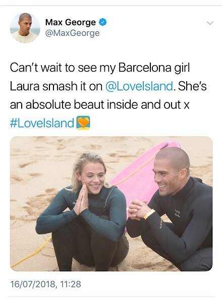The height and width of the screenshot is (303, 222).
Task: Follow the @LoveIsland mention link
Action: (139, 86)
